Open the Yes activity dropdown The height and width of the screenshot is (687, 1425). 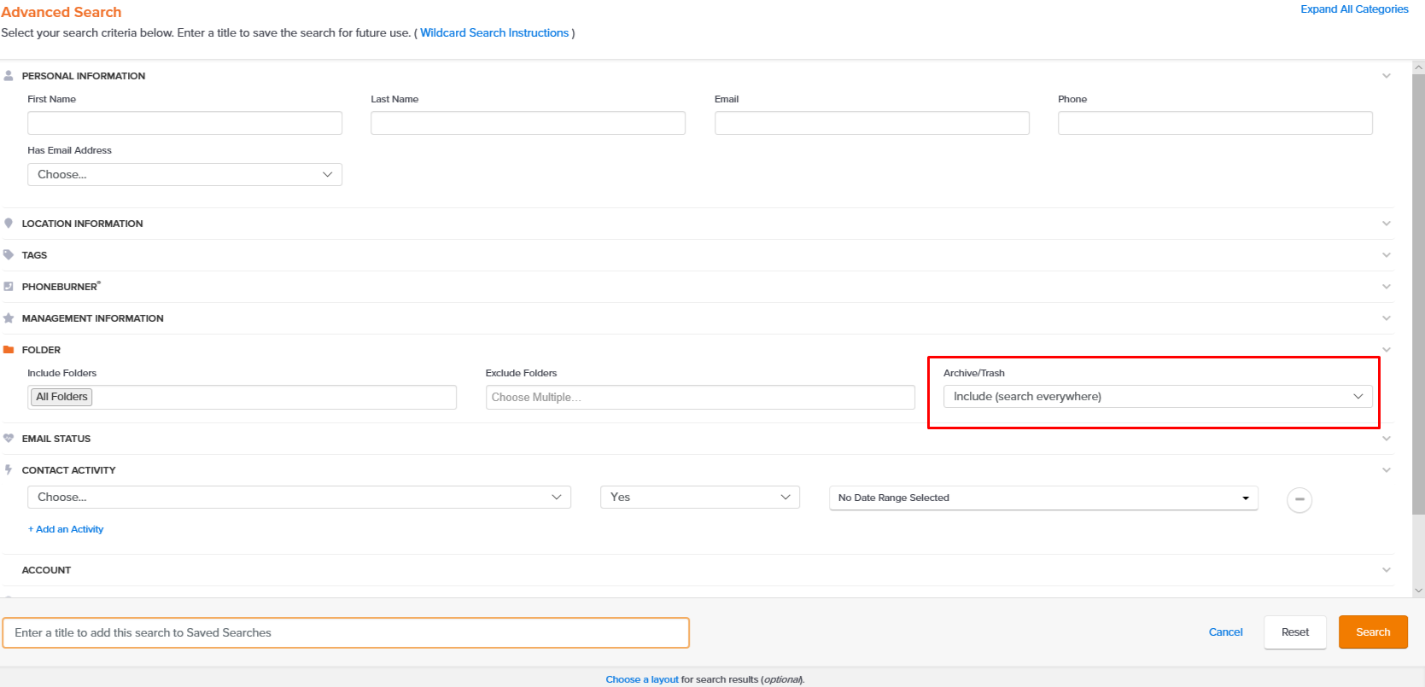(x=700, y=498)
